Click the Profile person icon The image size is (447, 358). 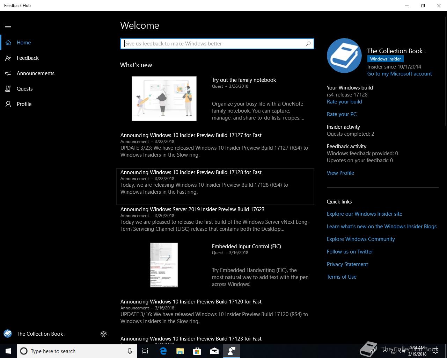pyautogui.click(x=8, y=104)
